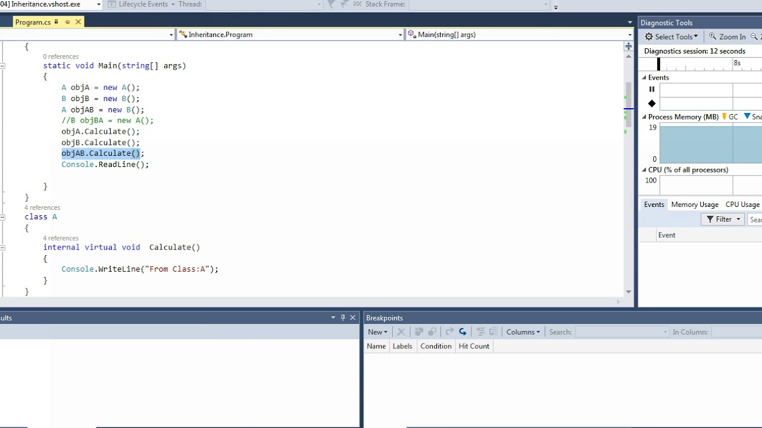Click the Hit Count column header
This screenshot has width=762, height=428.
[x=474, y=346]
